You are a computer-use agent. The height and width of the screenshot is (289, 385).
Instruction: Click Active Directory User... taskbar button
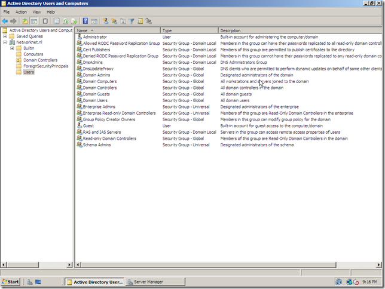pyautogui.click(x=95, y=282)
